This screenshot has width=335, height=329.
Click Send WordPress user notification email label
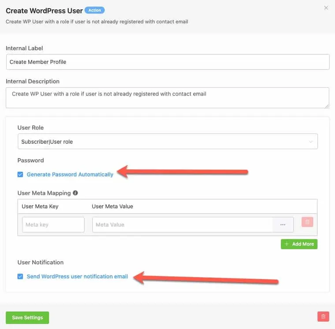(77, 277)
